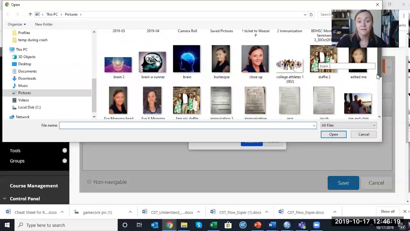Screen dimensions: 410x231
Task: Click 'Show all' downloads button
Action: [388, 211]
